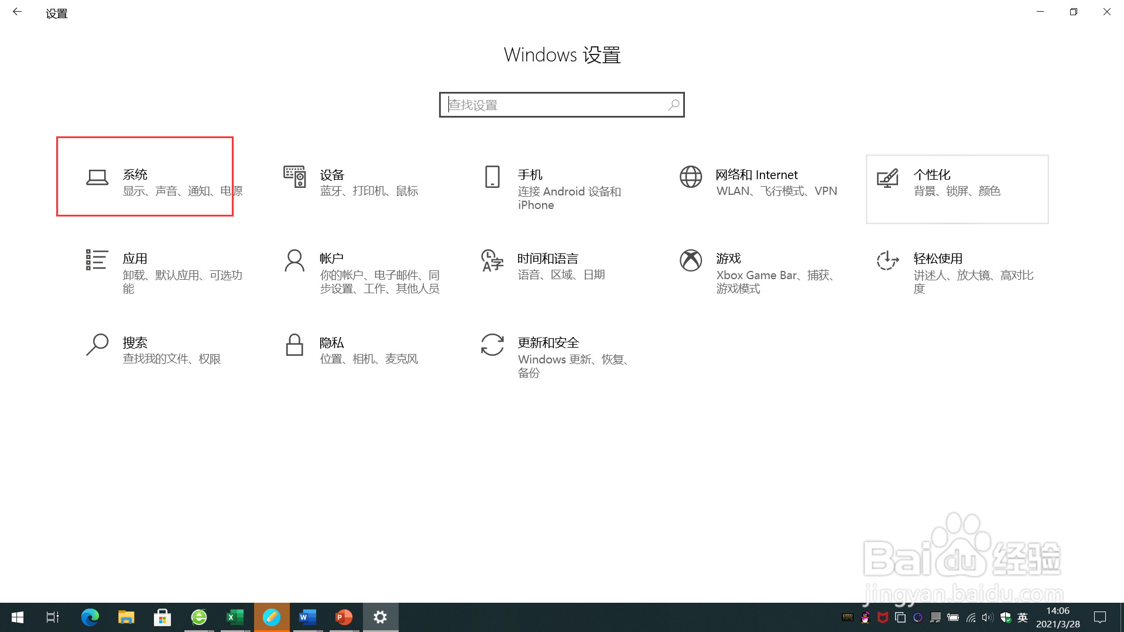Open Devices (设备) keyboard icon

294,177
